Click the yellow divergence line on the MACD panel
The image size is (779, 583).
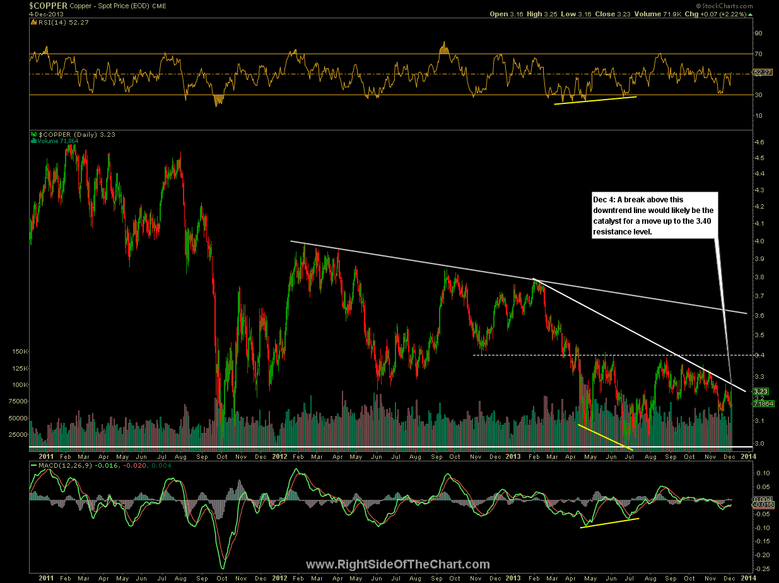[x=610, y=522]
